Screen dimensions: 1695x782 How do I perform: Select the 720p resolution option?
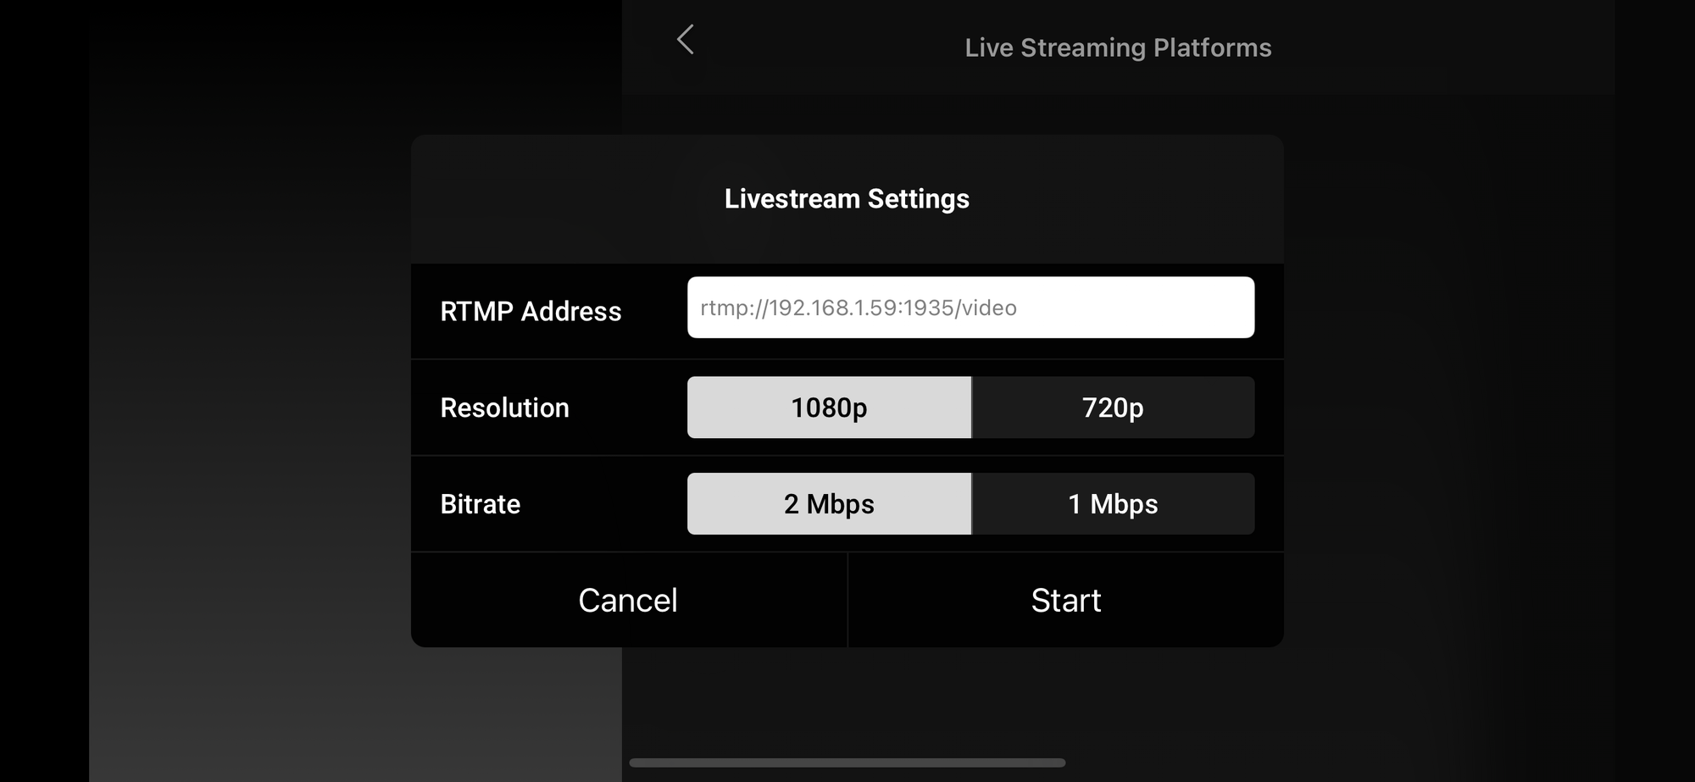1113,407
